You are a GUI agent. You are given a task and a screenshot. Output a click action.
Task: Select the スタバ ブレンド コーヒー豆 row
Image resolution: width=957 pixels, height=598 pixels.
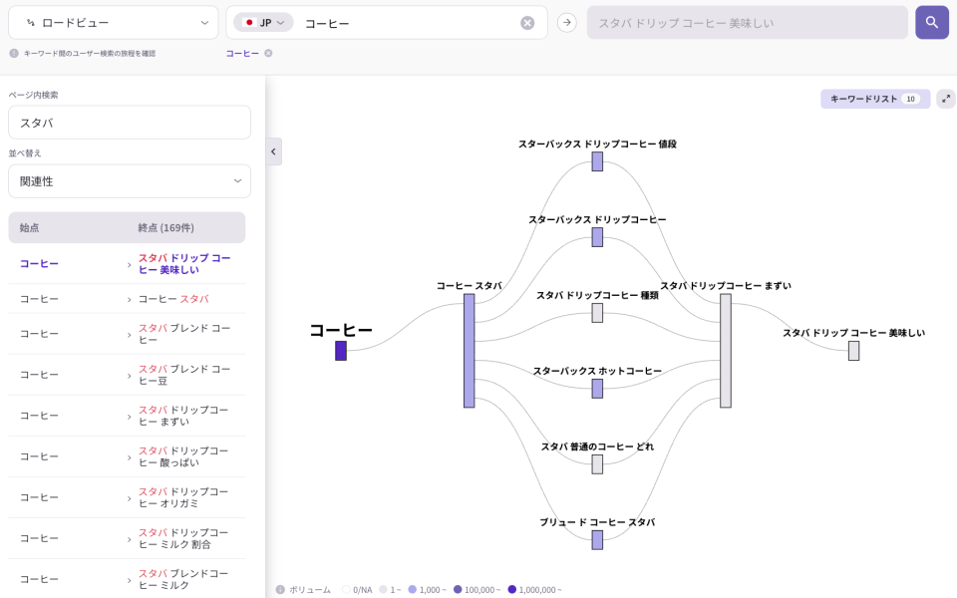(x=128, y=375)
